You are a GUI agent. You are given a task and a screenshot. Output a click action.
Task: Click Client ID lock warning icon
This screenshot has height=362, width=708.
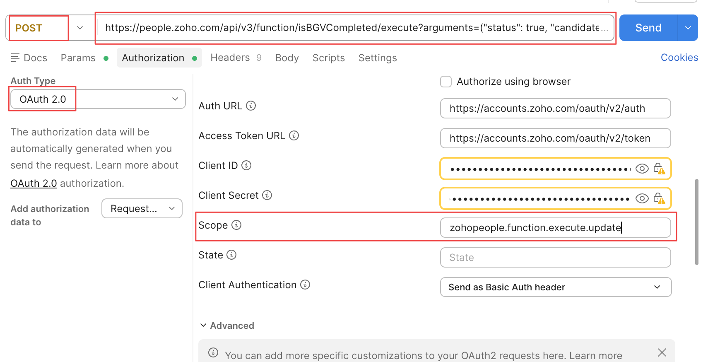[x=659, y=169]
